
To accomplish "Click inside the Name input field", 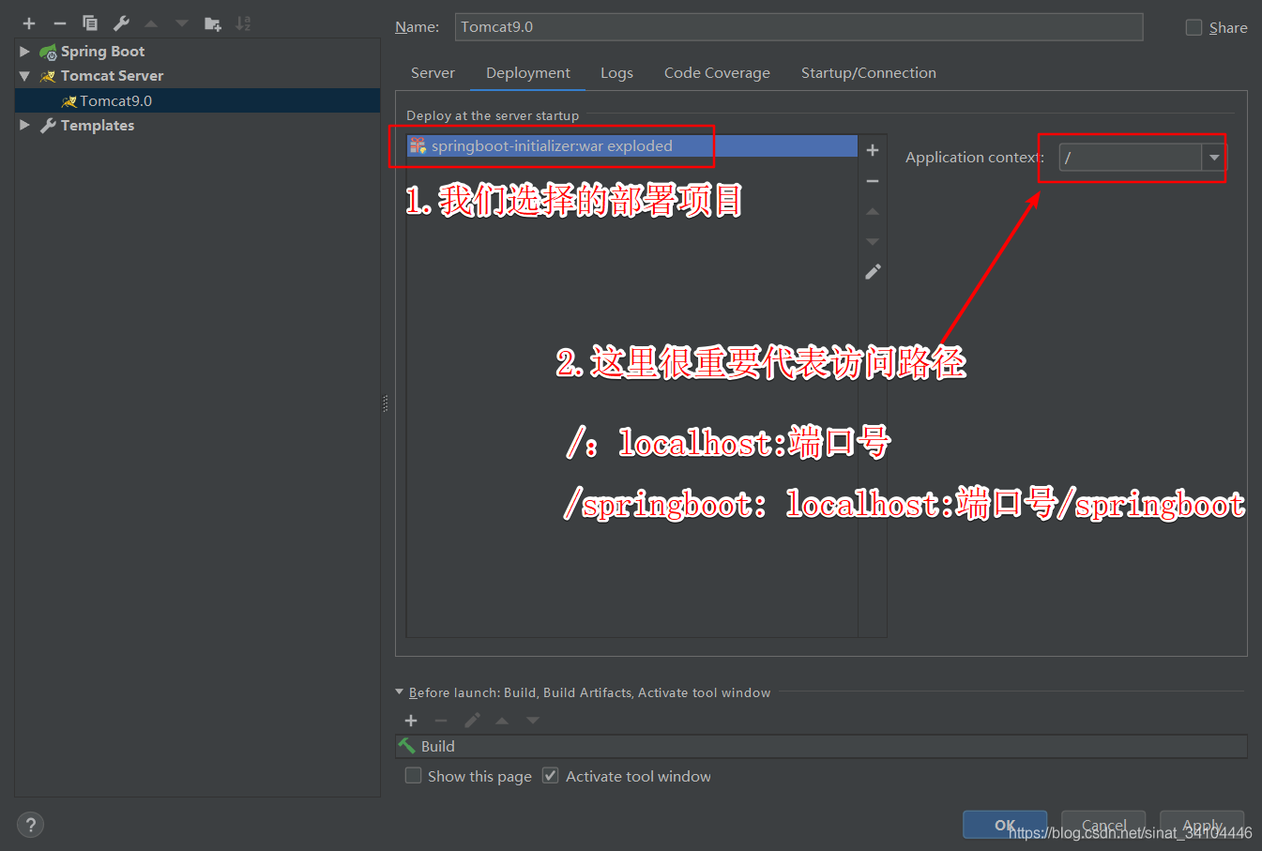I will click(798, 27).
